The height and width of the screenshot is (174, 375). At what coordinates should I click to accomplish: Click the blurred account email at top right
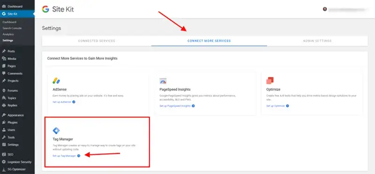pyautogui.click(x=347, y=9)
